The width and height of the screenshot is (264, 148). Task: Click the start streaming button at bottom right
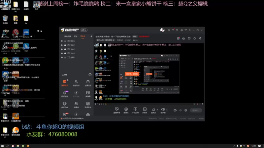[196, 110]
